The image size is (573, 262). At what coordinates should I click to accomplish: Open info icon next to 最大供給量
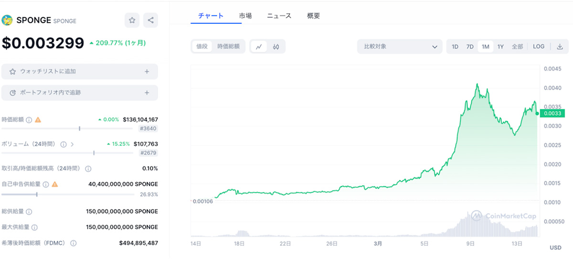point(35,228)
